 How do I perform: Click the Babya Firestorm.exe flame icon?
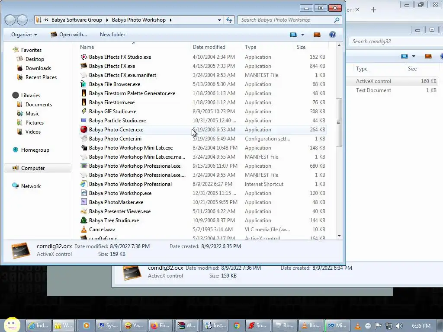point(83,102)
